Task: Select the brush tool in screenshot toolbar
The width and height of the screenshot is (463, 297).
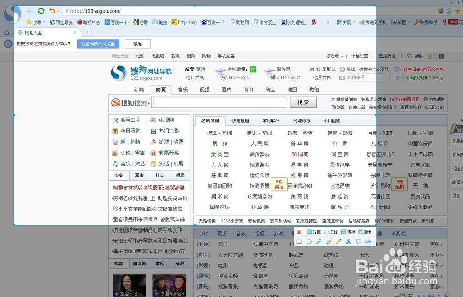Action: [329, 241]
